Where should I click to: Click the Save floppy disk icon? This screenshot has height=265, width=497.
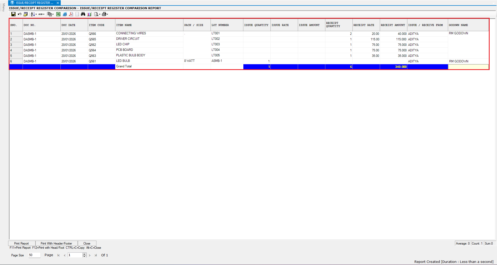click(13, 14)
